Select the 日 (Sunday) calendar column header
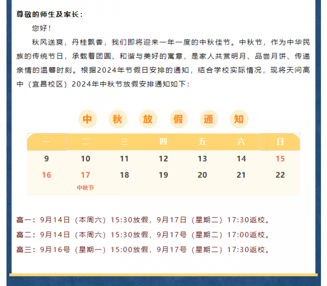Viewport: 327px width, 286px height. pos(280,142)
